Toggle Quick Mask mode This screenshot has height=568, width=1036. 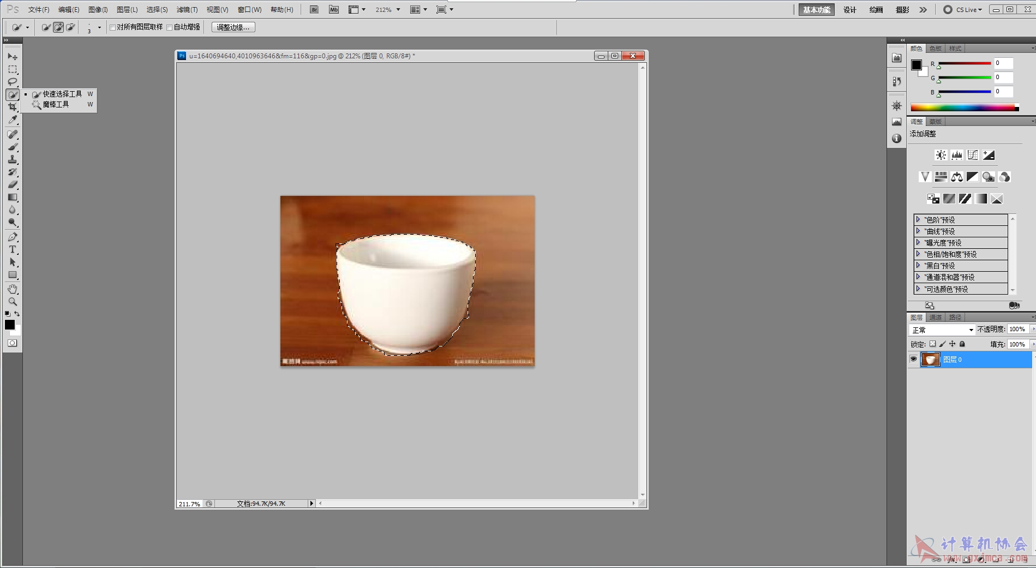pos(13,343)
